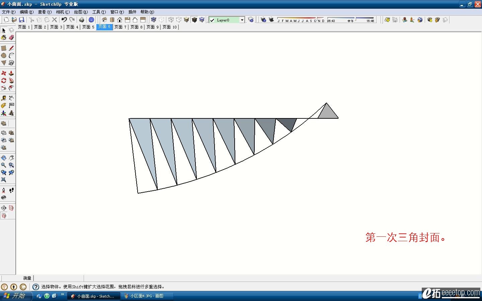Activate the Axes tool
The height and width of the screenshot is (301, 482).
click(x=4, y=113)
